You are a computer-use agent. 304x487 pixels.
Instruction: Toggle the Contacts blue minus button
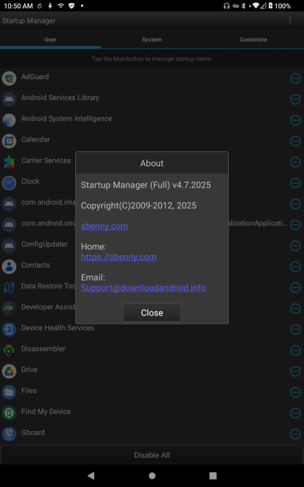[x=296, y=266]
